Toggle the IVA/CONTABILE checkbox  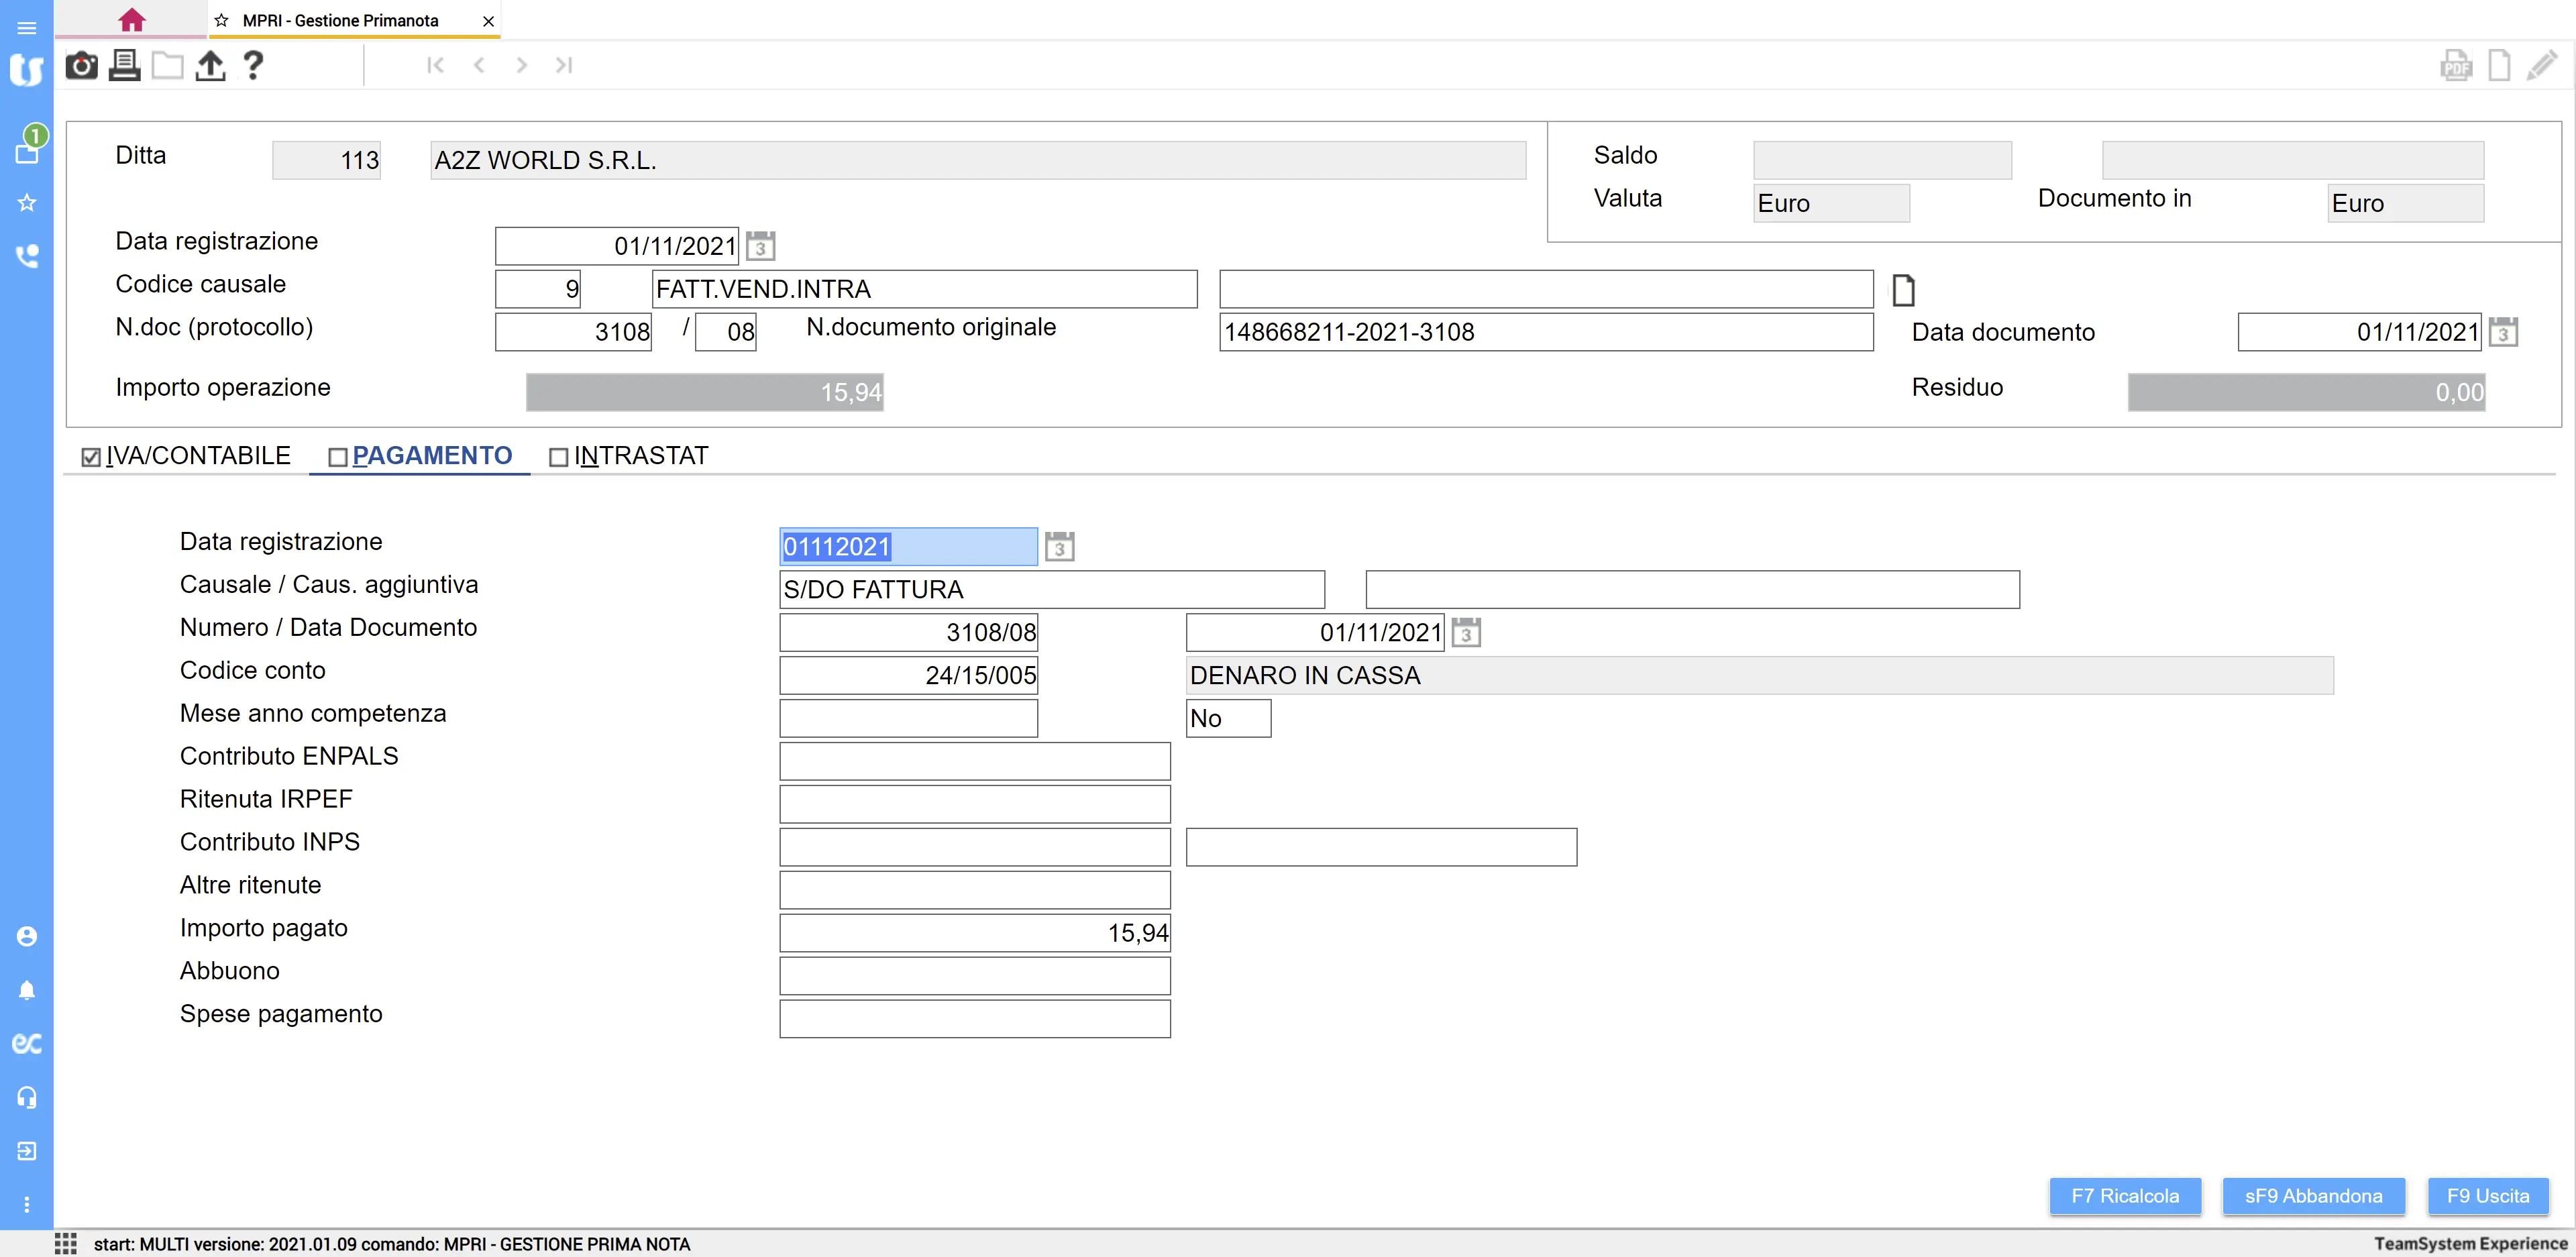(91, 457)
